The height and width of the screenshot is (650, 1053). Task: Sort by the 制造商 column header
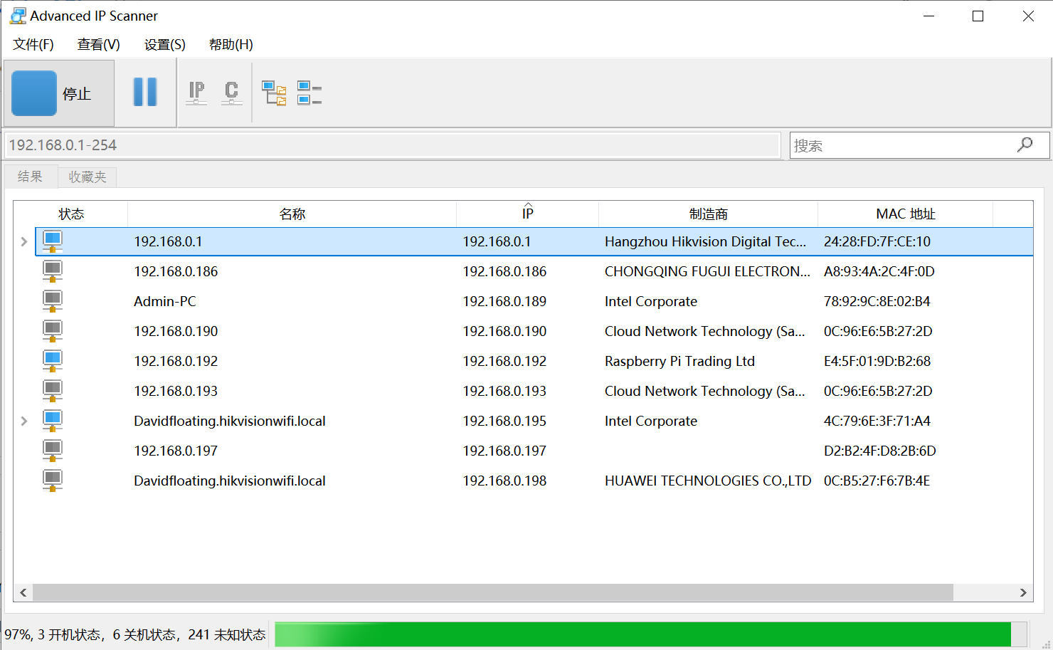[x=708, y=214]
